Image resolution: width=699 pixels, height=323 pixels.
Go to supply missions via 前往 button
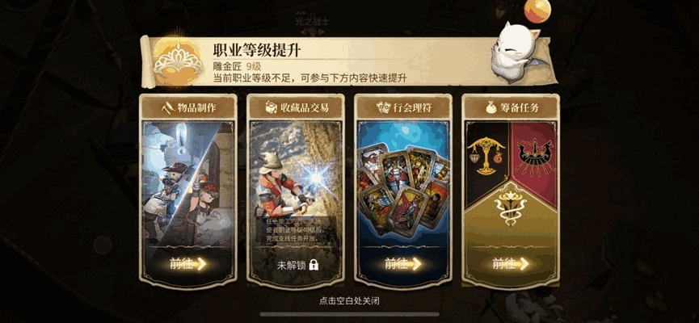click(511, 264)
